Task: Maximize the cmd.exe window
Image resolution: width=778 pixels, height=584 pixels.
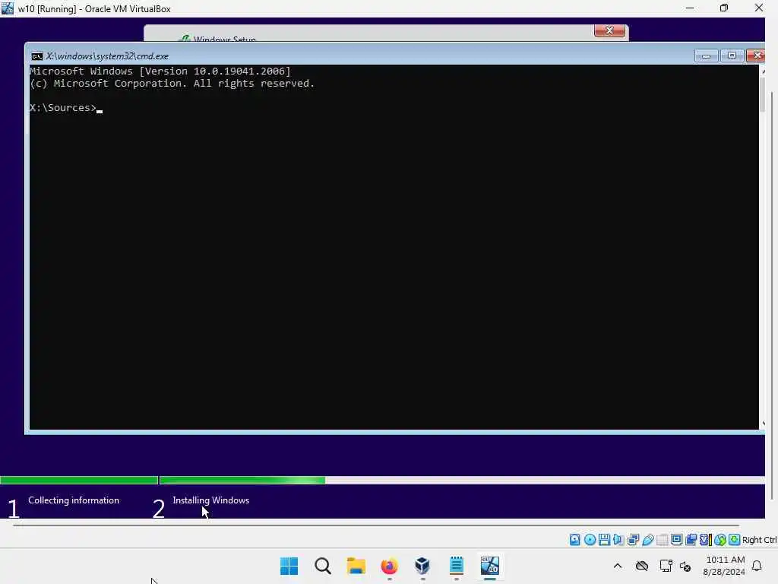Action: coord(732,56)
